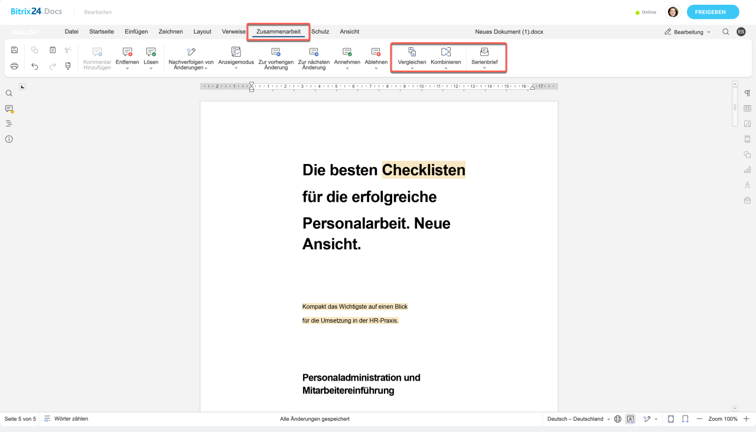Viewport: 756px width, 432px height.
Task: Click the Undo arrow icon
Action: click(35, 66)
